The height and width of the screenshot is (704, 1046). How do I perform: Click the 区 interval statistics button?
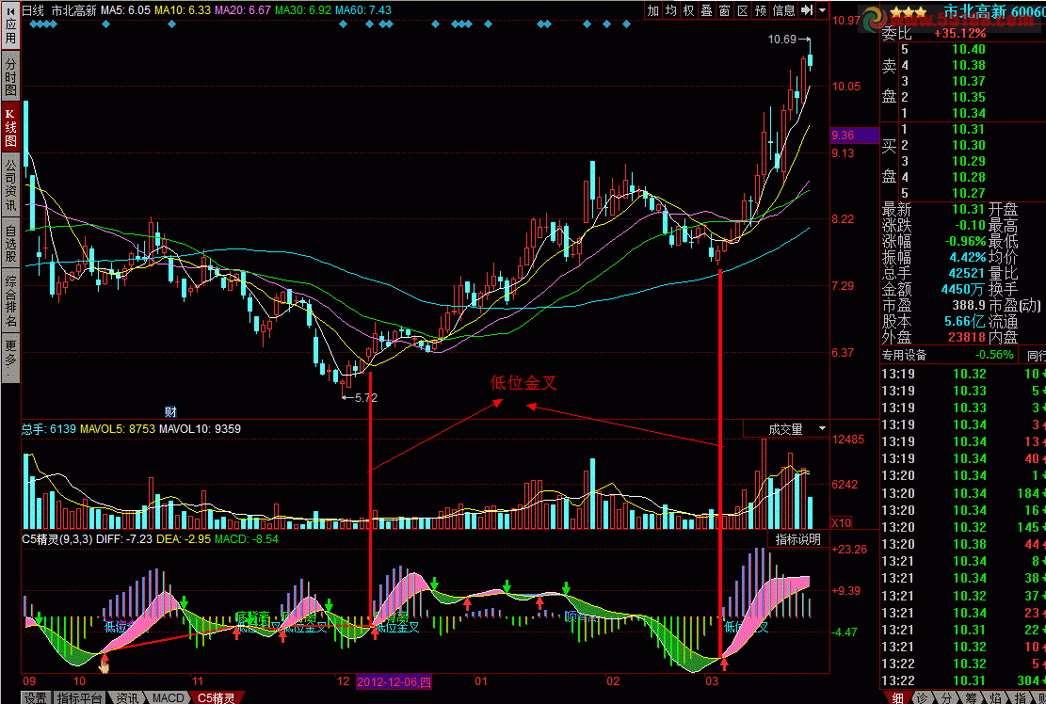point(743,10)
